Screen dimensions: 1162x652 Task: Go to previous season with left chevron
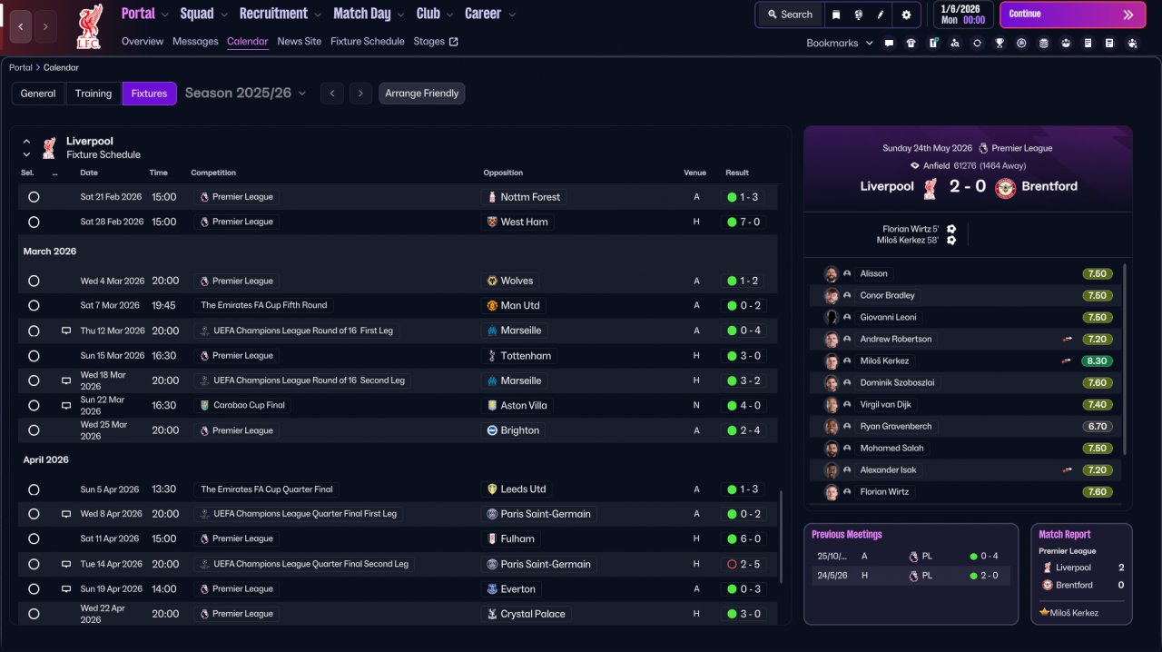332,94
